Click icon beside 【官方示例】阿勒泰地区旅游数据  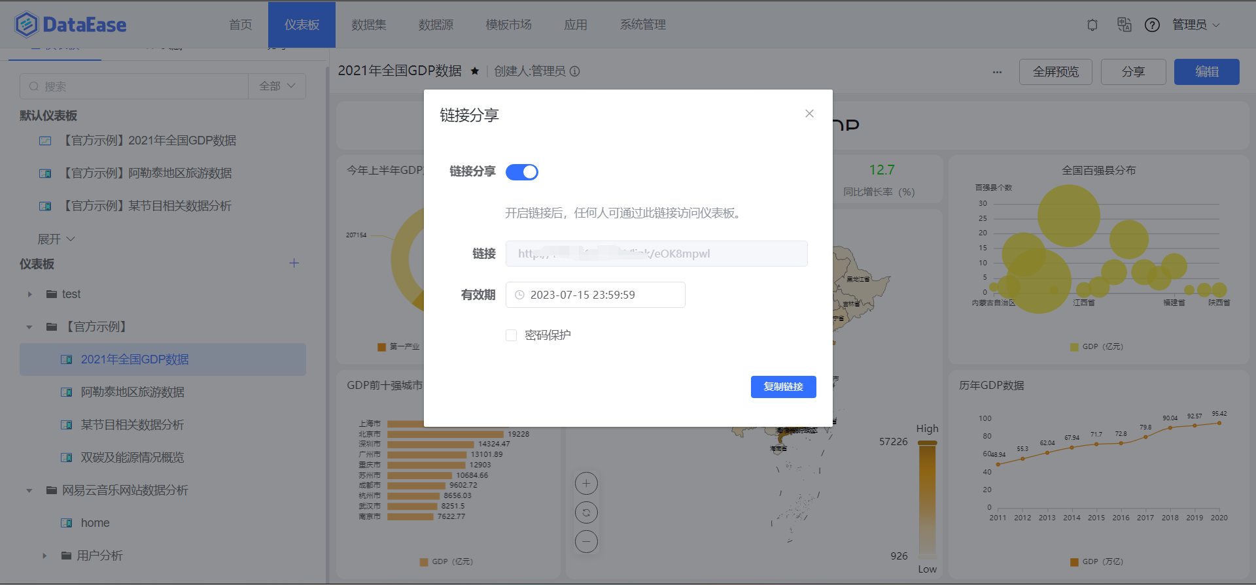(x=45, y=173)
